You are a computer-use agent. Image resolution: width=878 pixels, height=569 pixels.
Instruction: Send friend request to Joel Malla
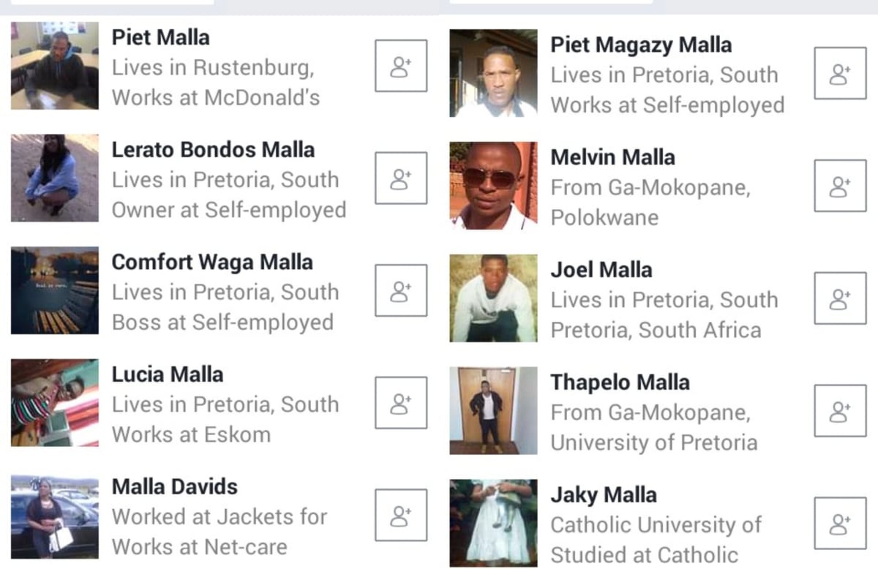840,298
